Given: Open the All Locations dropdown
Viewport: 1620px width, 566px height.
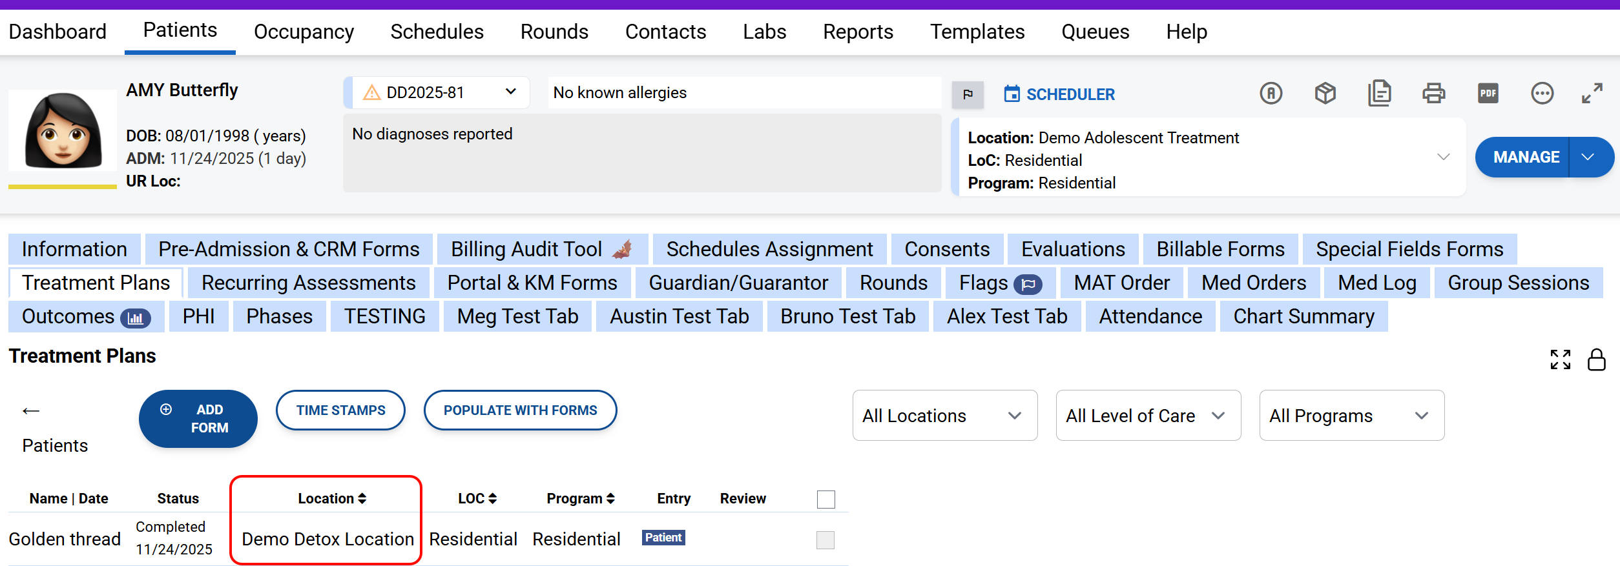Looking at the screenshot, I should pos(944,416).
